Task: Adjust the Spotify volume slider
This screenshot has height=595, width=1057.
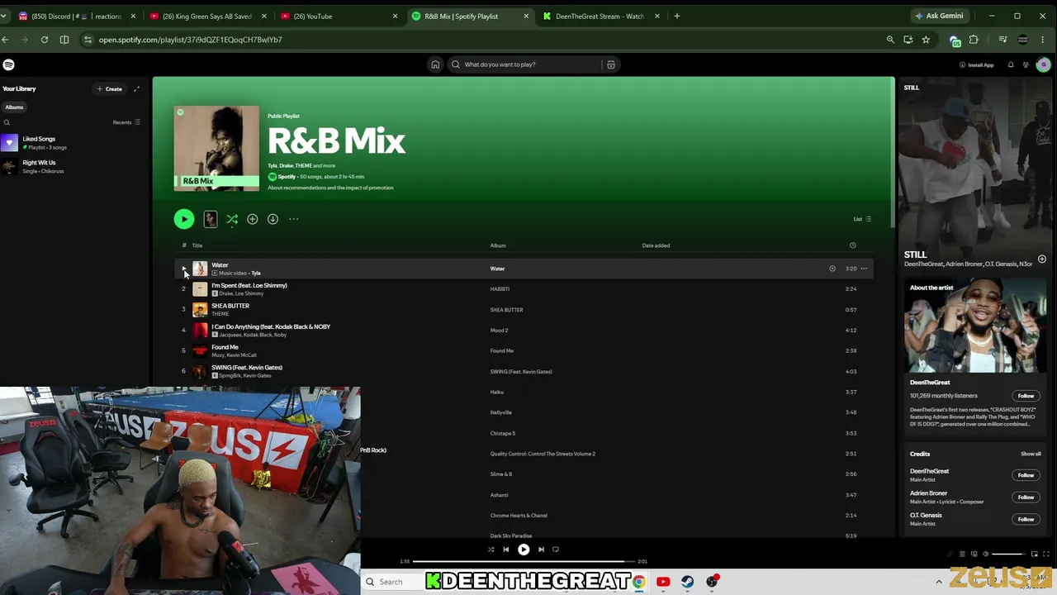Action: [1007, 554]
